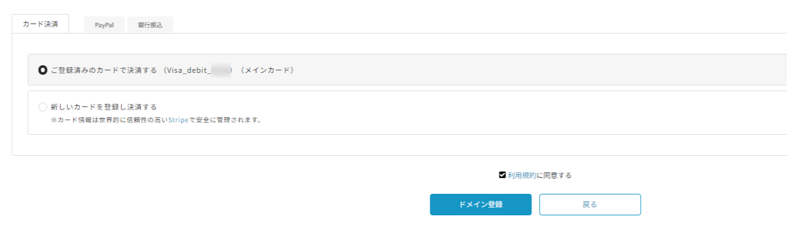Click empty space in the gray registered card row
Screen dimensions: 787x228
(x=540, y=70)
